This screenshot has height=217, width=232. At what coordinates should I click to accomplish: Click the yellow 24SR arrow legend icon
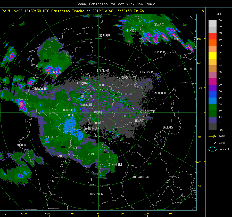click(x=212, y=136)
